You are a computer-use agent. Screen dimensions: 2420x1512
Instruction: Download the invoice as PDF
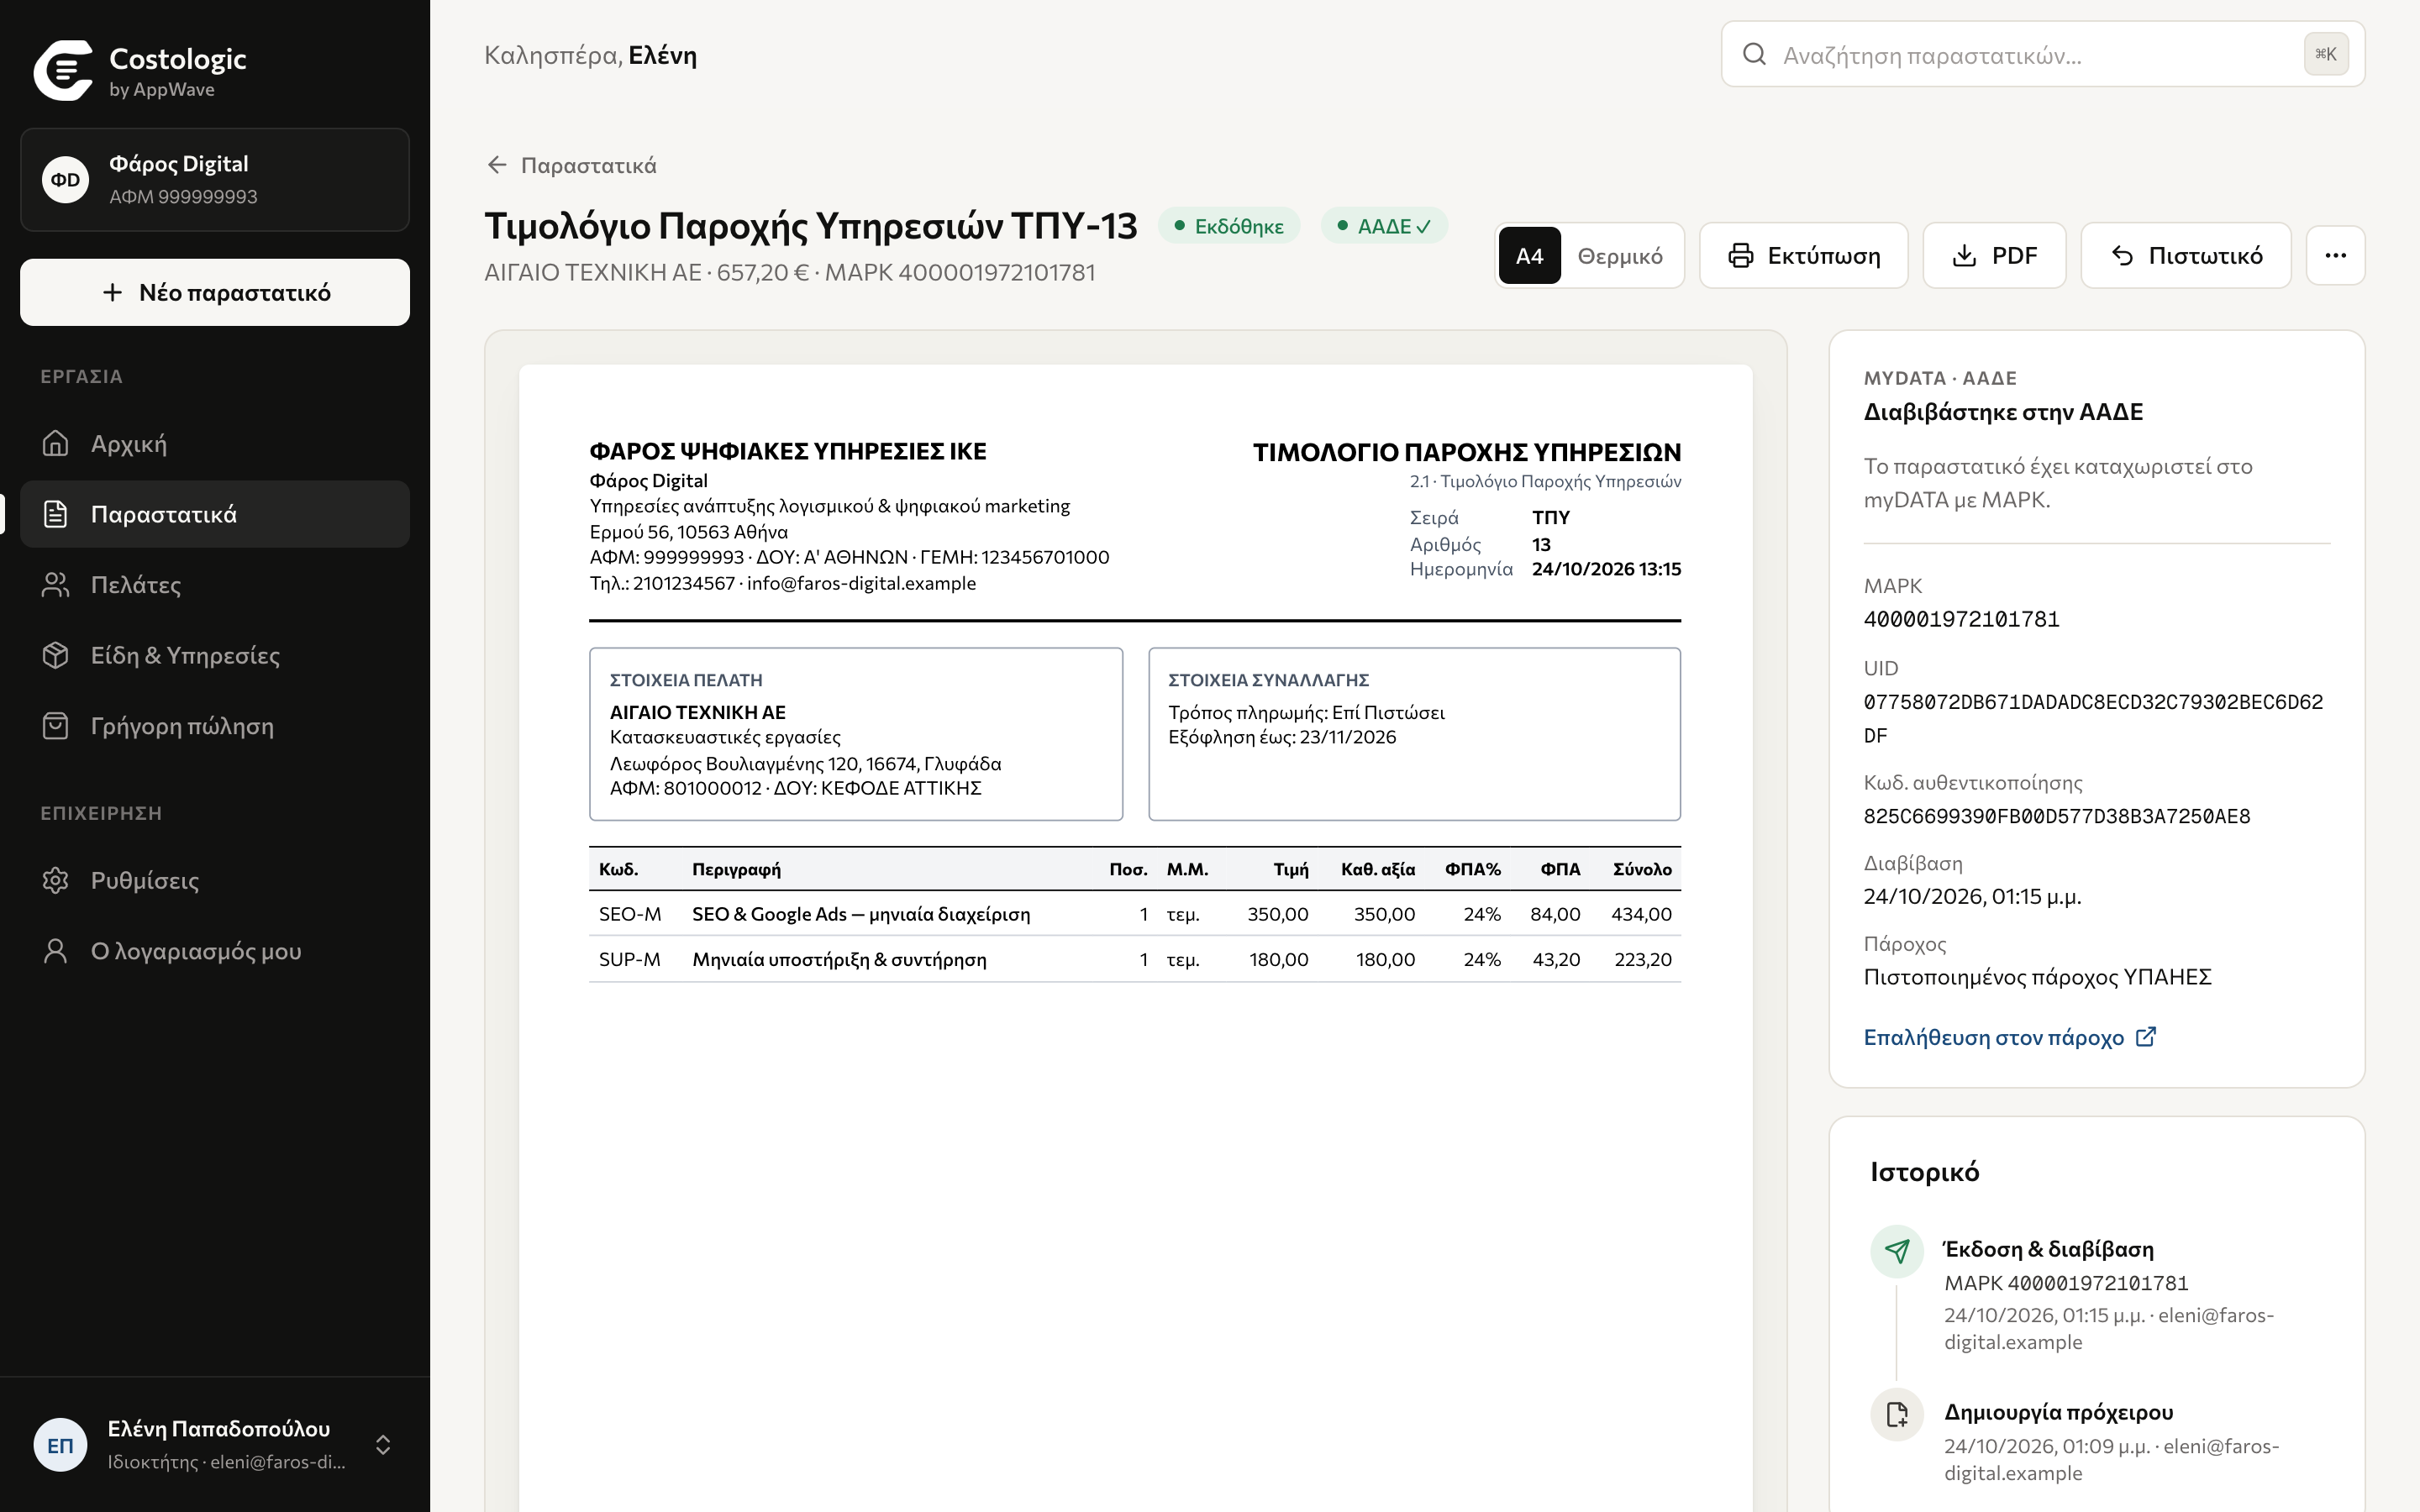point(1994,256)
